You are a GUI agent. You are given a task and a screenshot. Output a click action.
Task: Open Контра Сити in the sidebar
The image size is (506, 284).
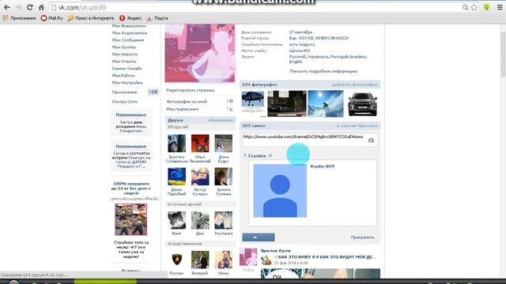tap(125, 102)
